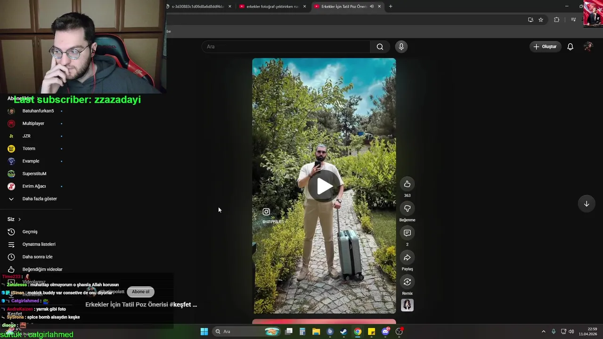Go to next Short with down arrow
The image size is (603, 339).
tap(587, 204)
